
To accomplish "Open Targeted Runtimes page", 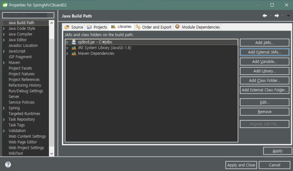I will pos(24,114).
